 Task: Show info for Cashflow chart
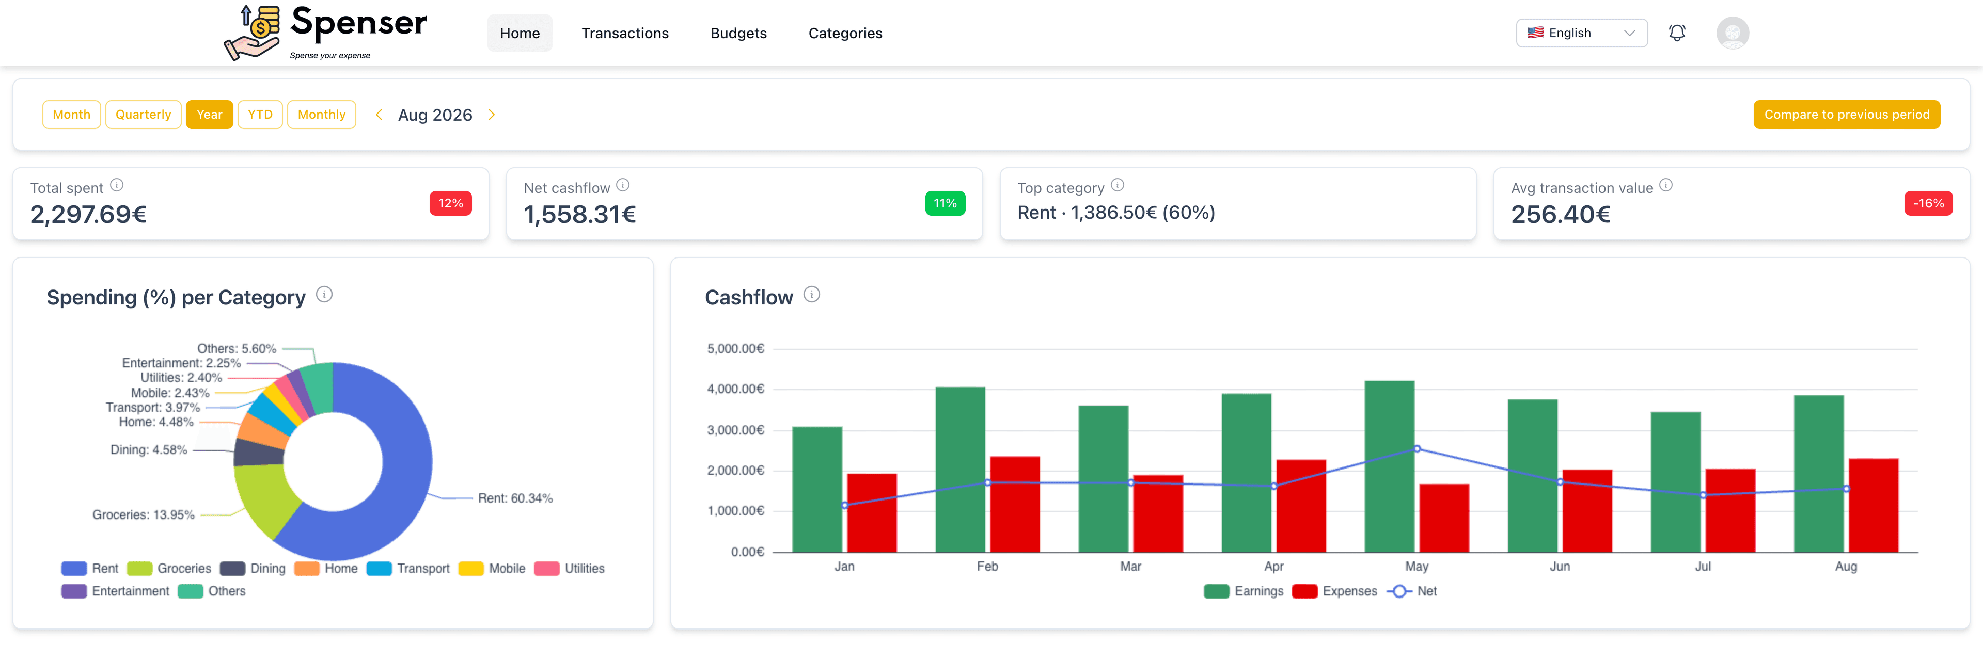(812, 295)
